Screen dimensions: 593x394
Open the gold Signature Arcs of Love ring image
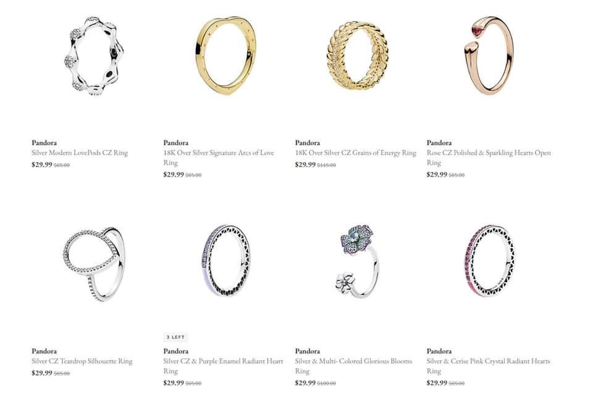pos(226,56)
